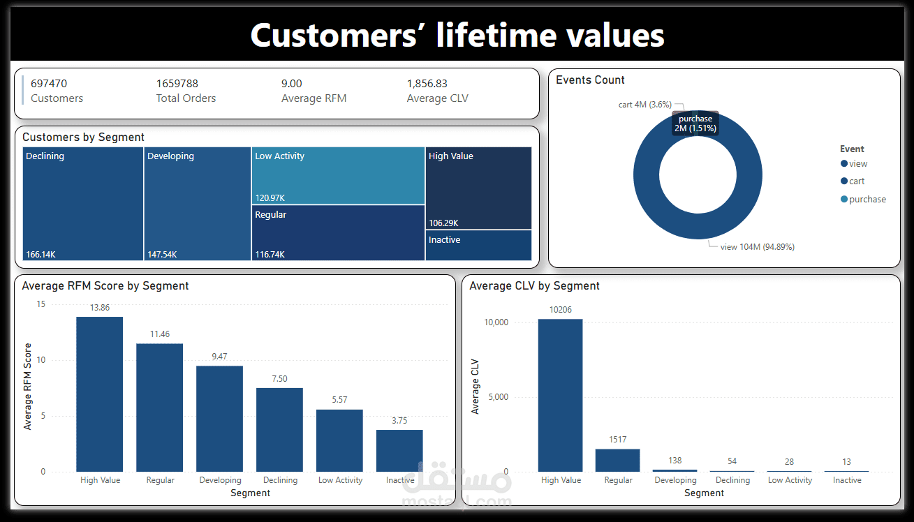The height and width of the screenshot is (522, 914).
Task: Select the 'view' legend item in Events Count
Action: [x=855, y=163]
